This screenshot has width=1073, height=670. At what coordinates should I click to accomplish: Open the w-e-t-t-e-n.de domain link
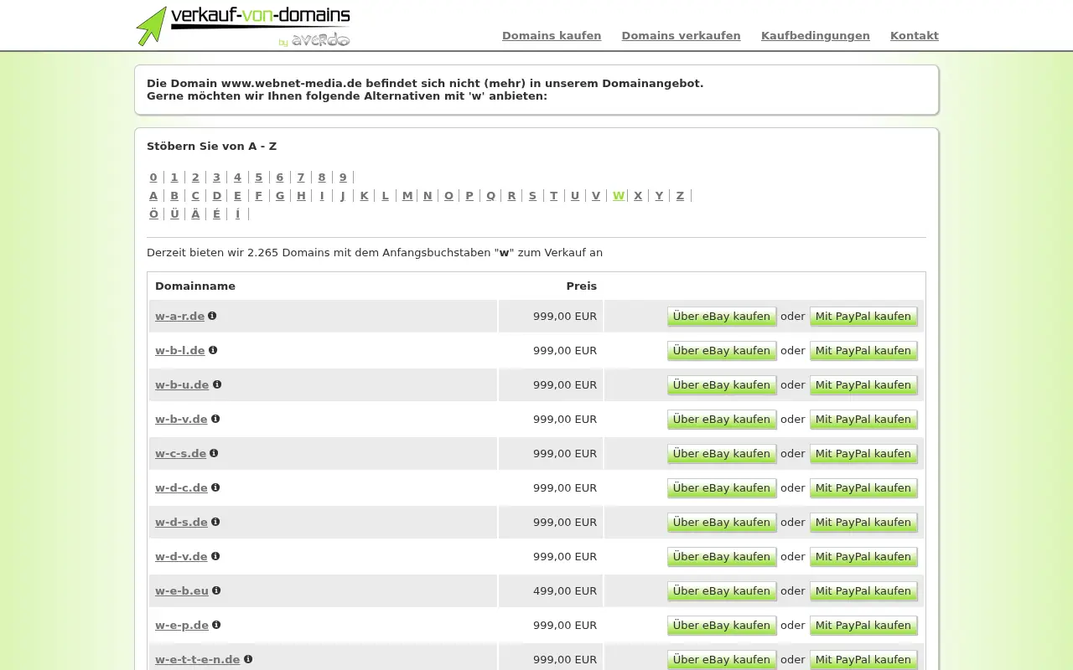[198, 659]
